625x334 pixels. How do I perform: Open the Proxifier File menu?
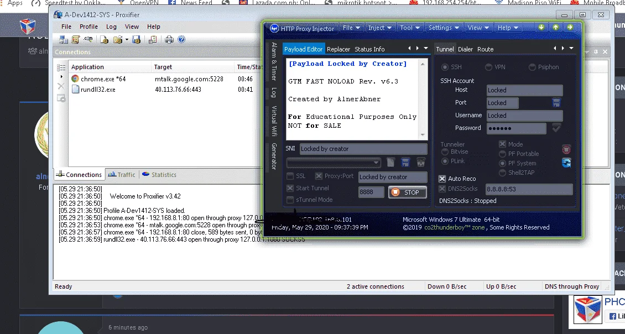(x=66, y=27)
